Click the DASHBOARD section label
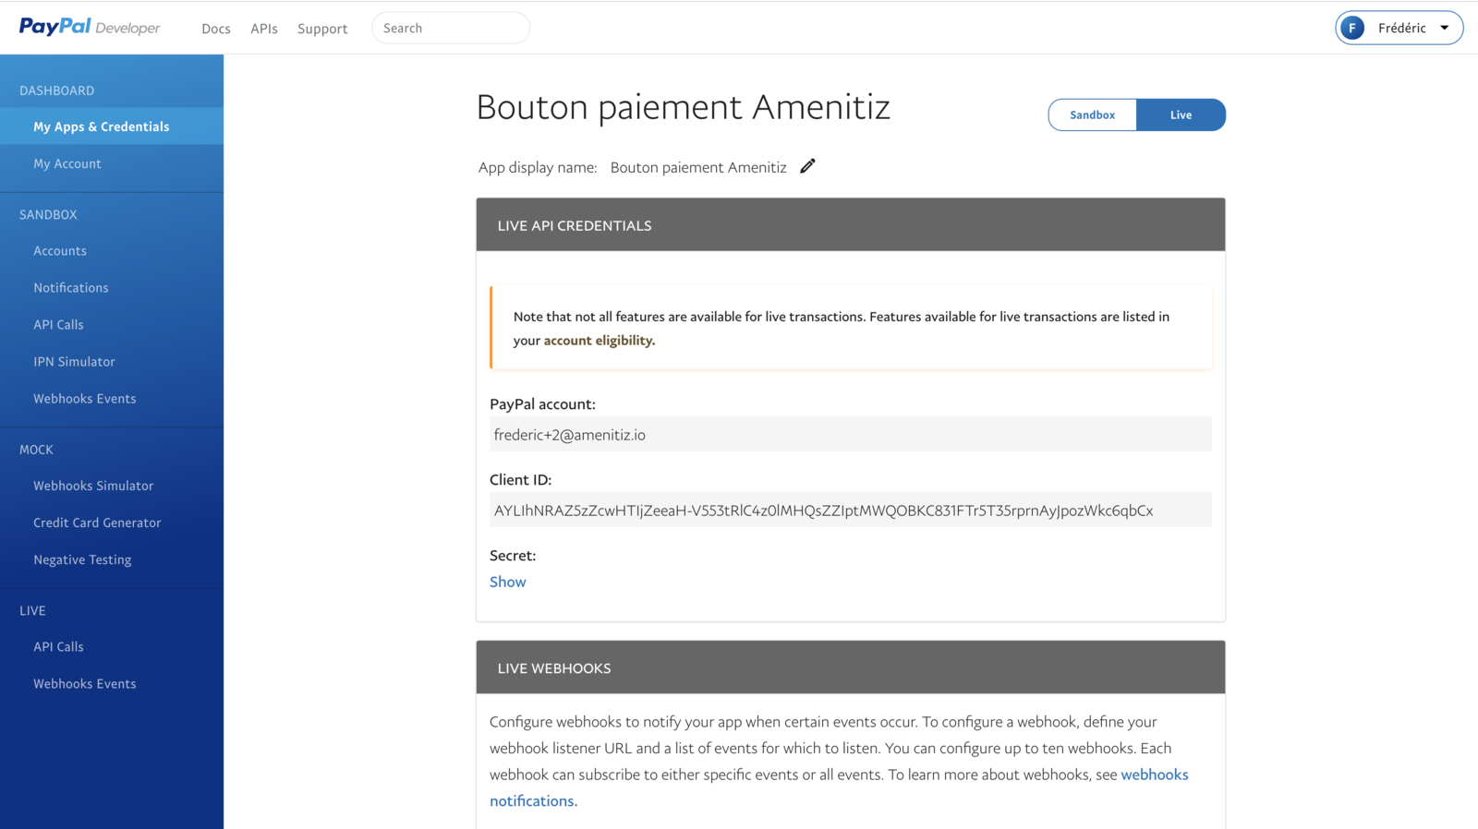This screenshot has height=829, width=1478. [57, 90]
